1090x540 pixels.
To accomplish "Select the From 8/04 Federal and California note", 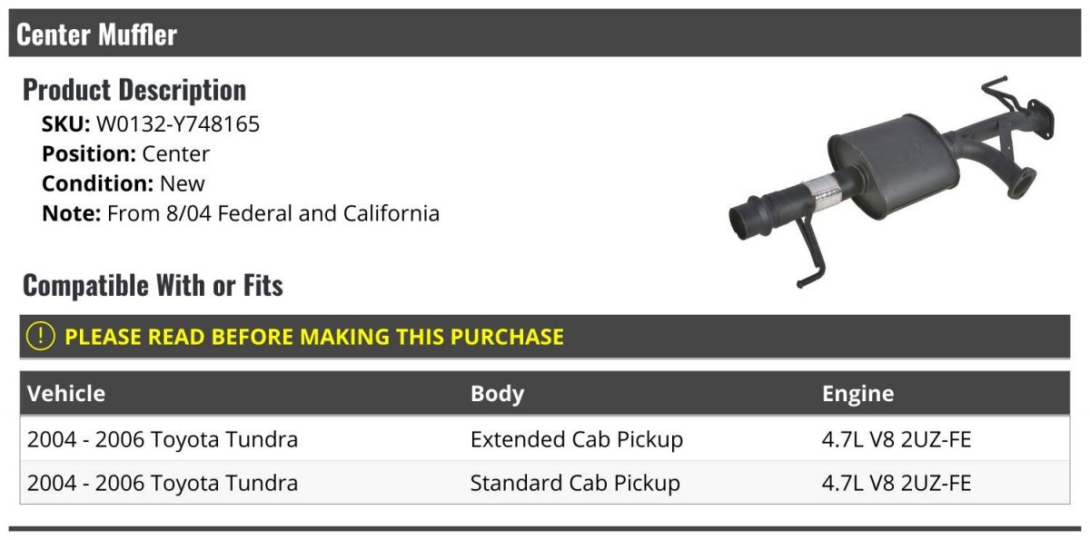I will point(273,214).
